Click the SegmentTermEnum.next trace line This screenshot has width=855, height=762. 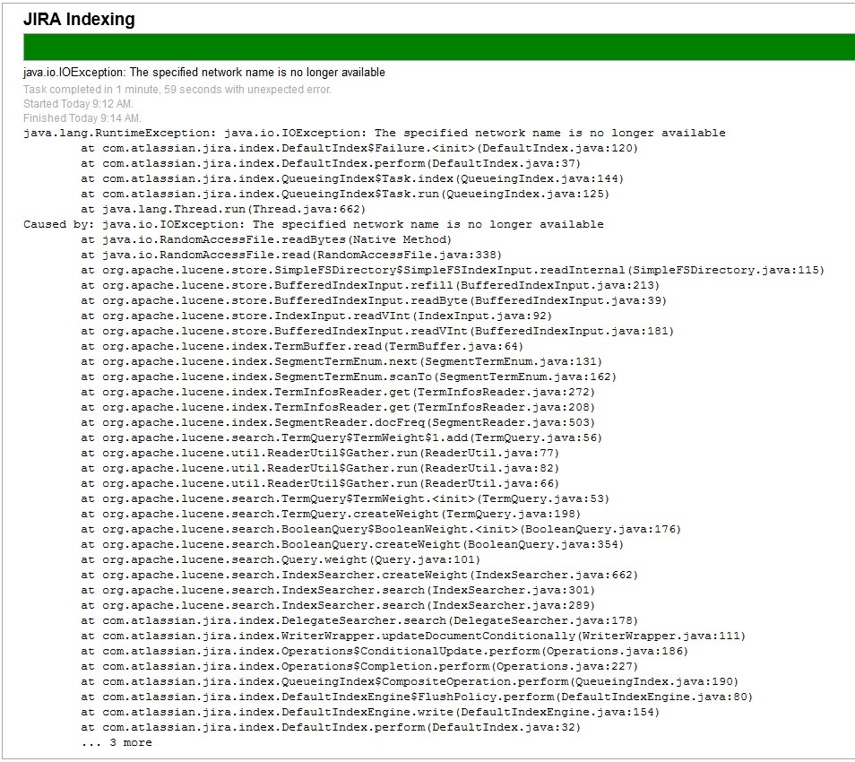tap(341, 361)
